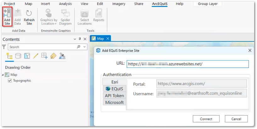Select List By Editing pencil icon

pyautogui.click(x=36, y=56)
